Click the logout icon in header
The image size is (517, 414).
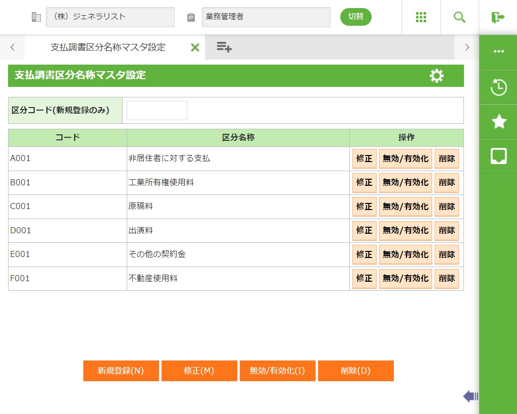coord(498,17)
